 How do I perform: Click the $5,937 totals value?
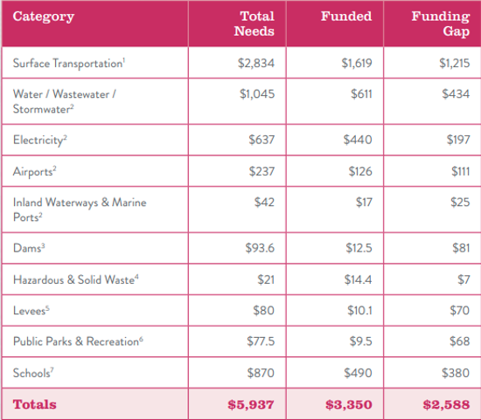[x=251, y=404]
